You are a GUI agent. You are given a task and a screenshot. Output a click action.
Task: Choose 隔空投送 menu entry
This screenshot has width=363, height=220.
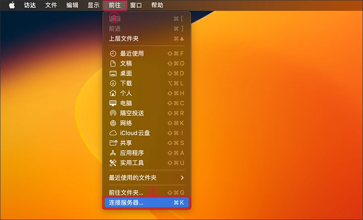click(147, 113)
